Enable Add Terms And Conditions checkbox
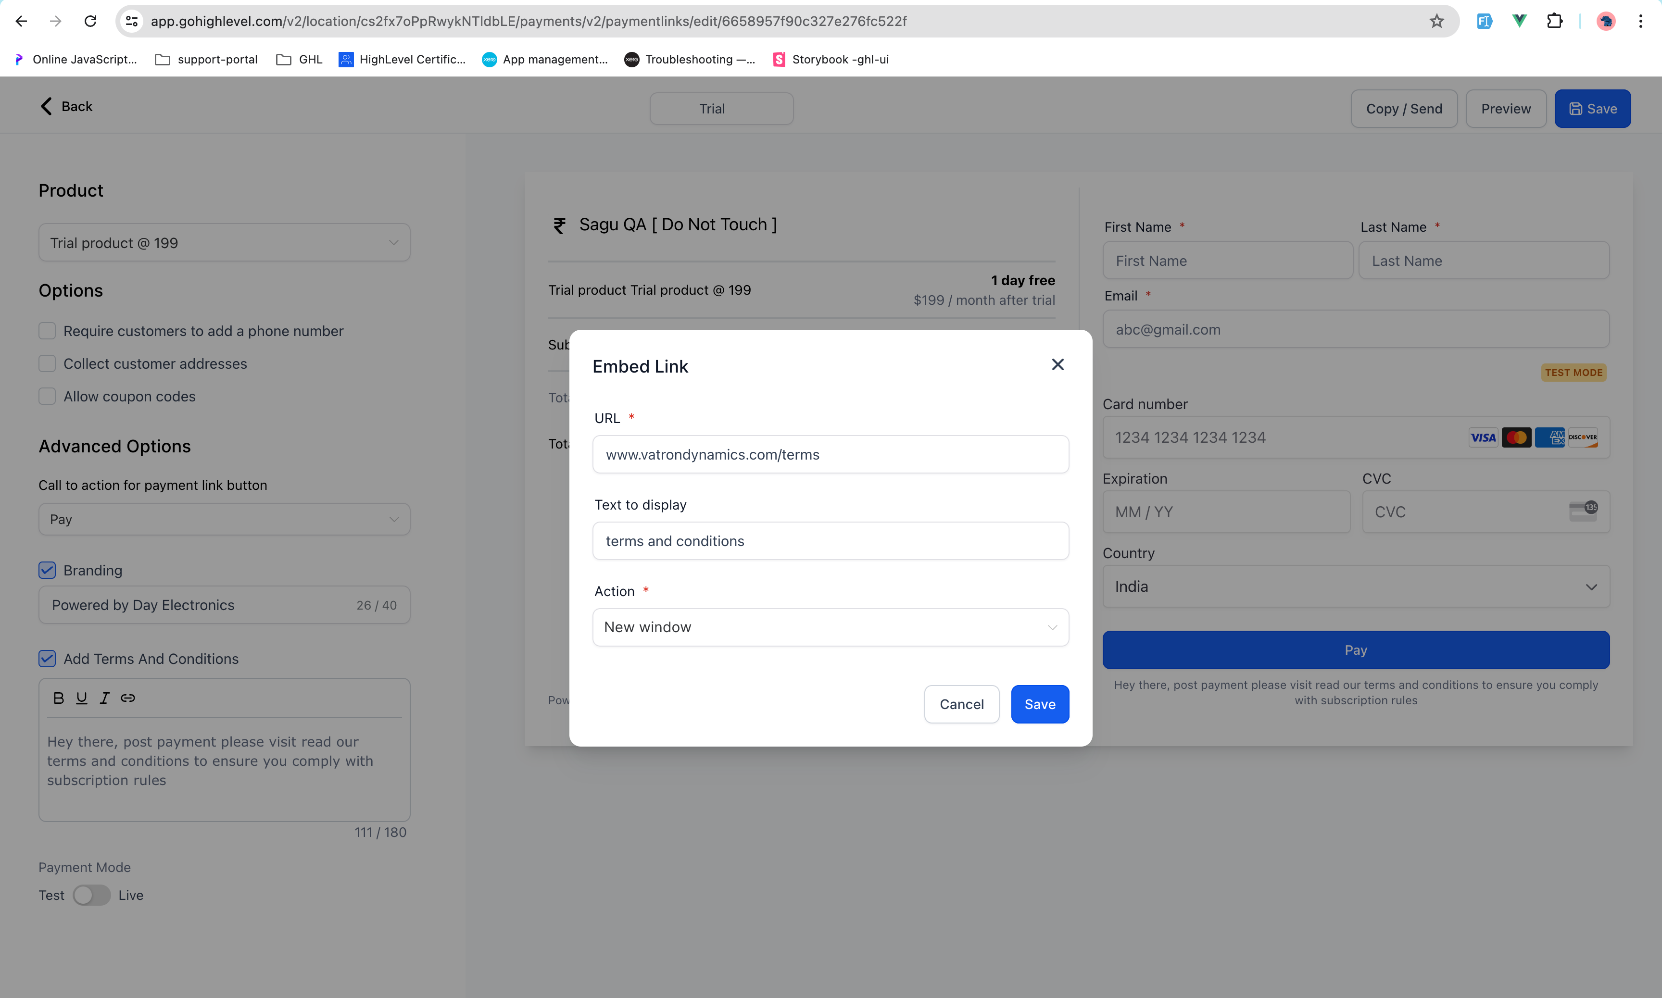This screenshot has width=1662, height=998. pos(46,659)
